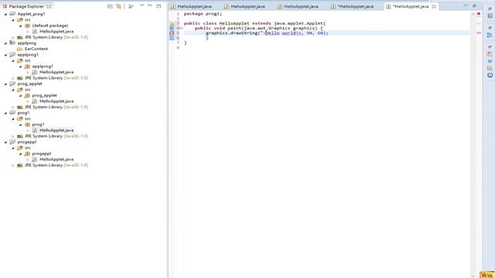The height and width of the screenshot is (278, 495).
Task: Click the package icon beside (default package)
Action: [28, 25]
